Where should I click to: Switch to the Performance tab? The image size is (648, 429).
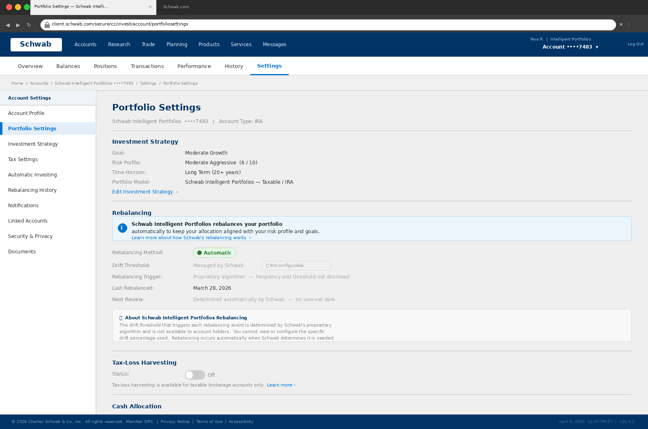point(194,66)
